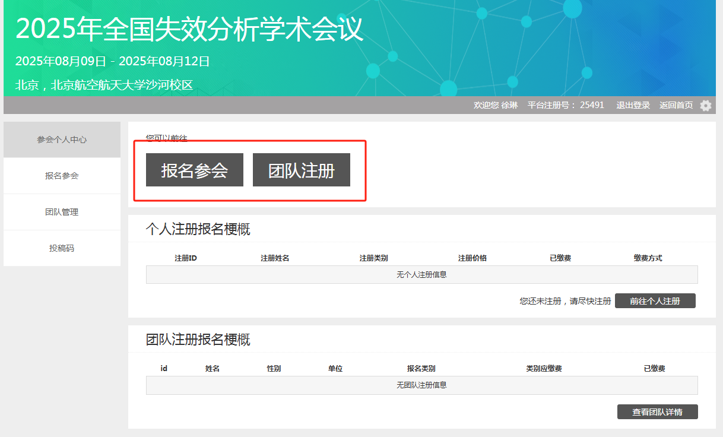Click the 注册ID column header
The image size is (723, 437).
click(186, 258)
